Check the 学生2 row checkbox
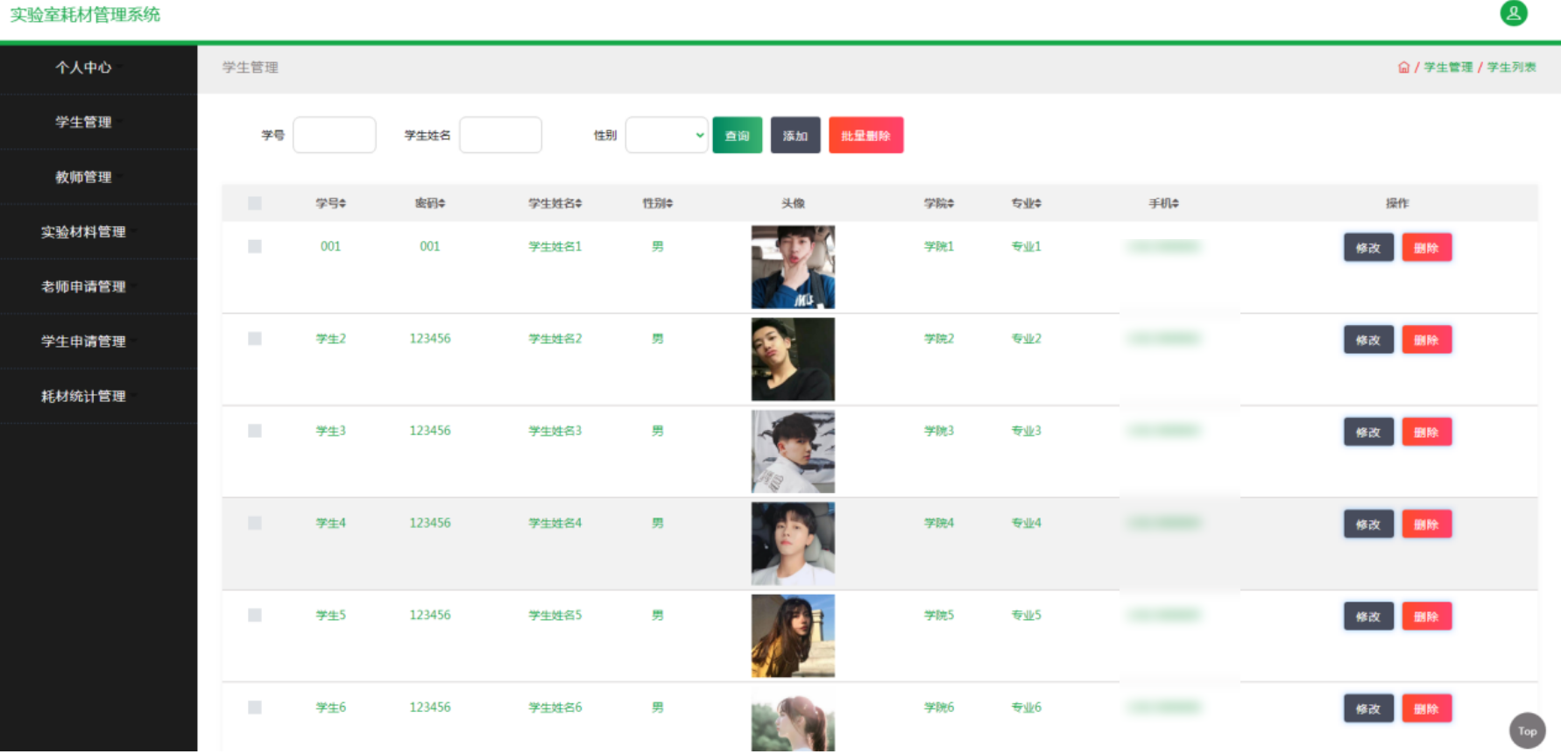 point(255,339)
